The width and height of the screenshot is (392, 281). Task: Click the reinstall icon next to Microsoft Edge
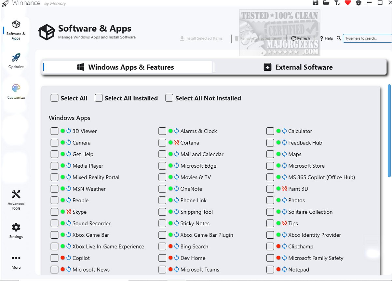(177, 166)
